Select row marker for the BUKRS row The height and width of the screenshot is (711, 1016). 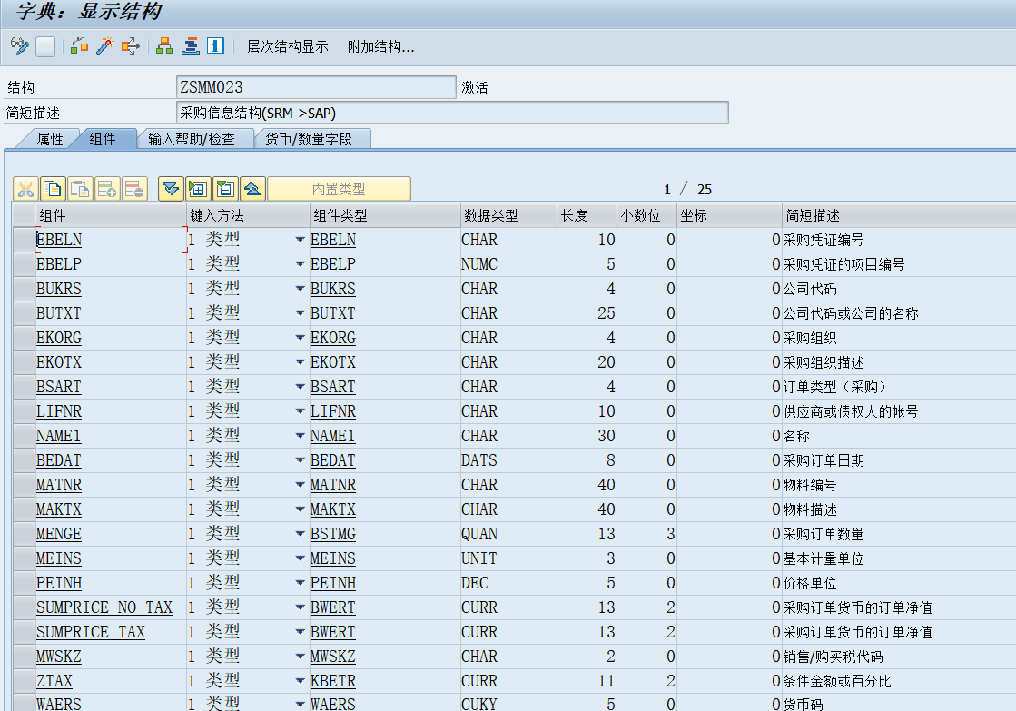(24, 289)
